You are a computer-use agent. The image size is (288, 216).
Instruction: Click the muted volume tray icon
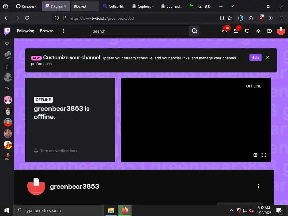tap(252, 210)
